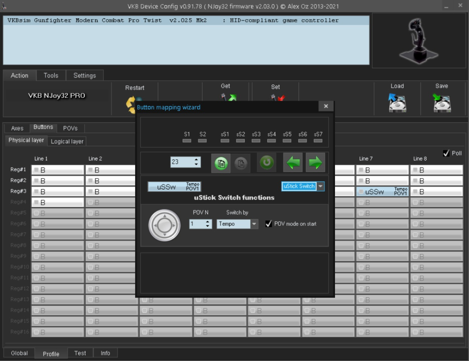Toggle the Poll checkbox
The width and height of the screenshot is (469, 361).
coord(446,153)
